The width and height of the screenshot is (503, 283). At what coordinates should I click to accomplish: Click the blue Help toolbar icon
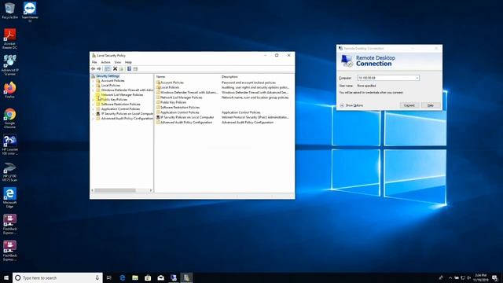click(x=129, y=69)
